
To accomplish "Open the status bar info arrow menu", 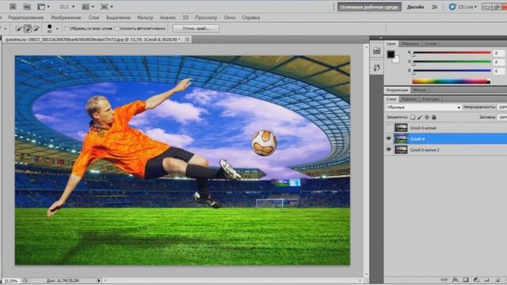I will click(x=99, y=280).
